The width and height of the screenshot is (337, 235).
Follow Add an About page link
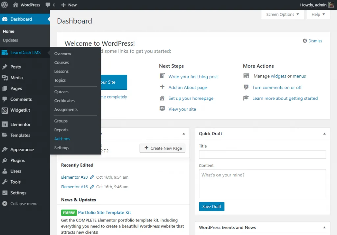[x=188, y=88]
